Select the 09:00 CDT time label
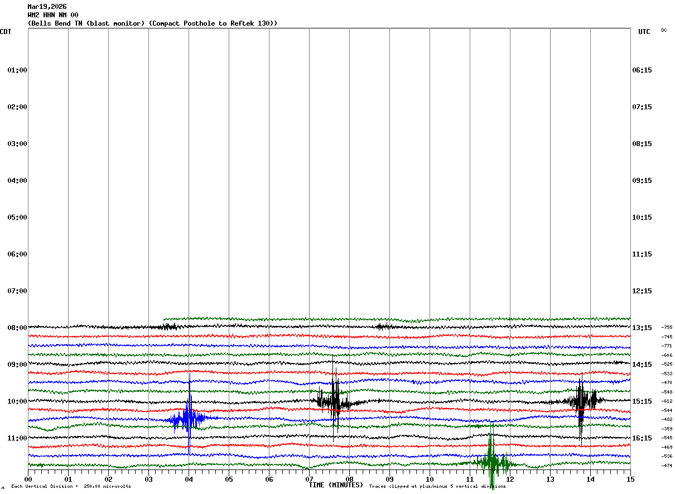Image resolution: width=675 pixels, height=494 pixels. pyautogui.click(x=17, y=365)
